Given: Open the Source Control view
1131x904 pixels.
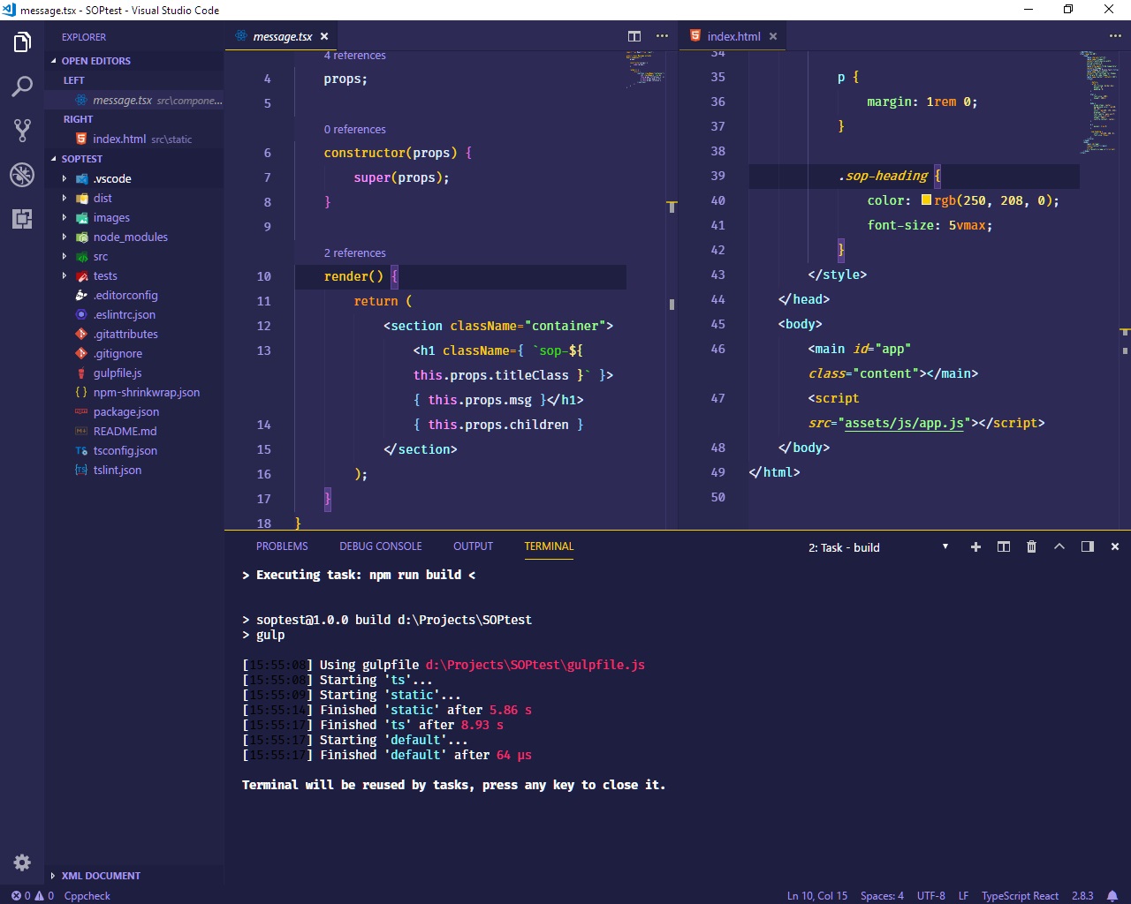Looking at the screenshot, I should 22,130.
